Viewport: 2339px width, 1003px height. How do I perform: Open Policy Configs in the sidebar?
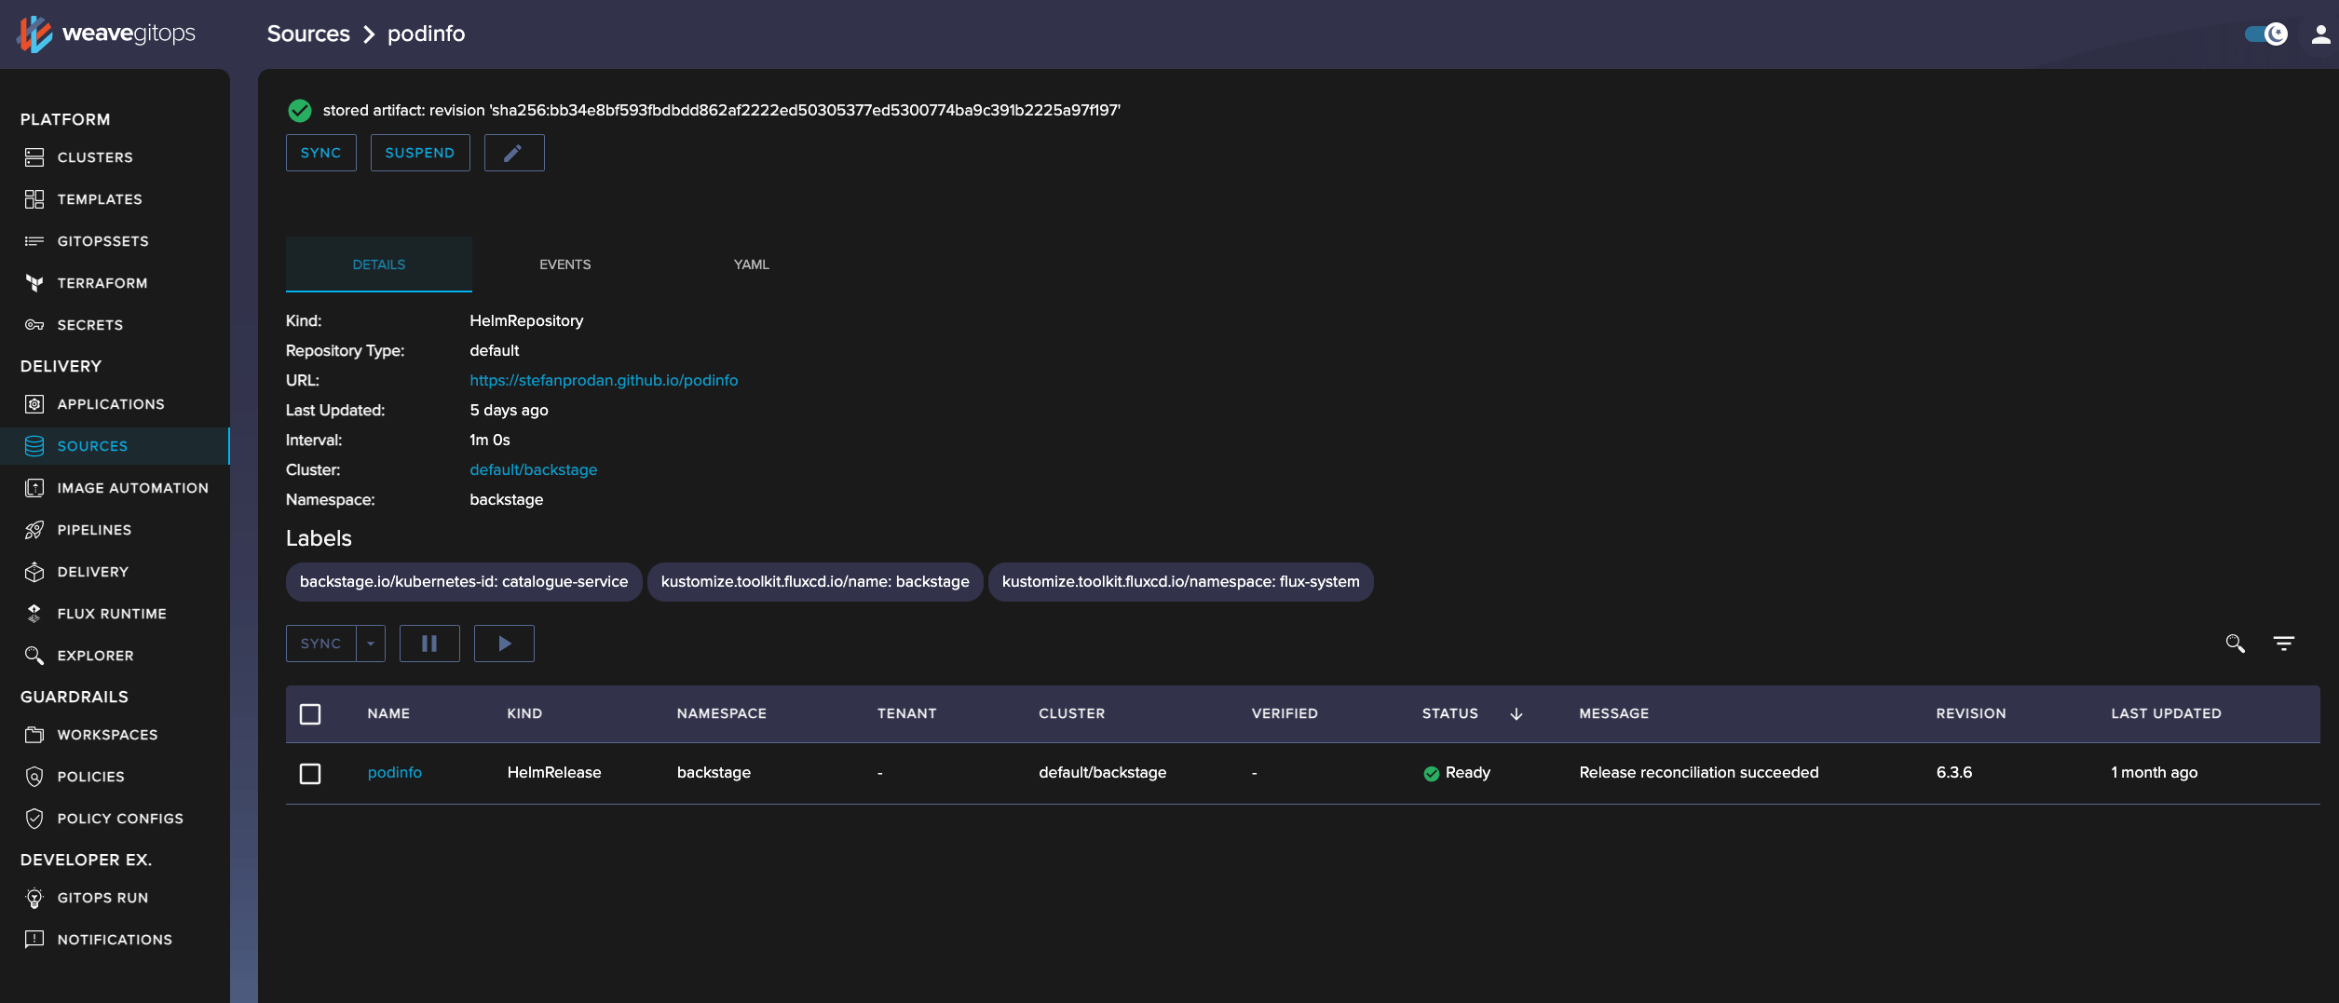click(120, 819)
